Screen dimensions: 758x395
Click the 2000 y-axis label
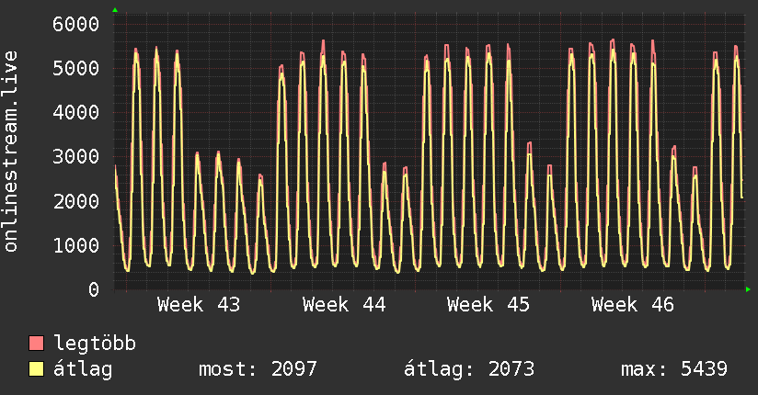[x=76, y=201]
